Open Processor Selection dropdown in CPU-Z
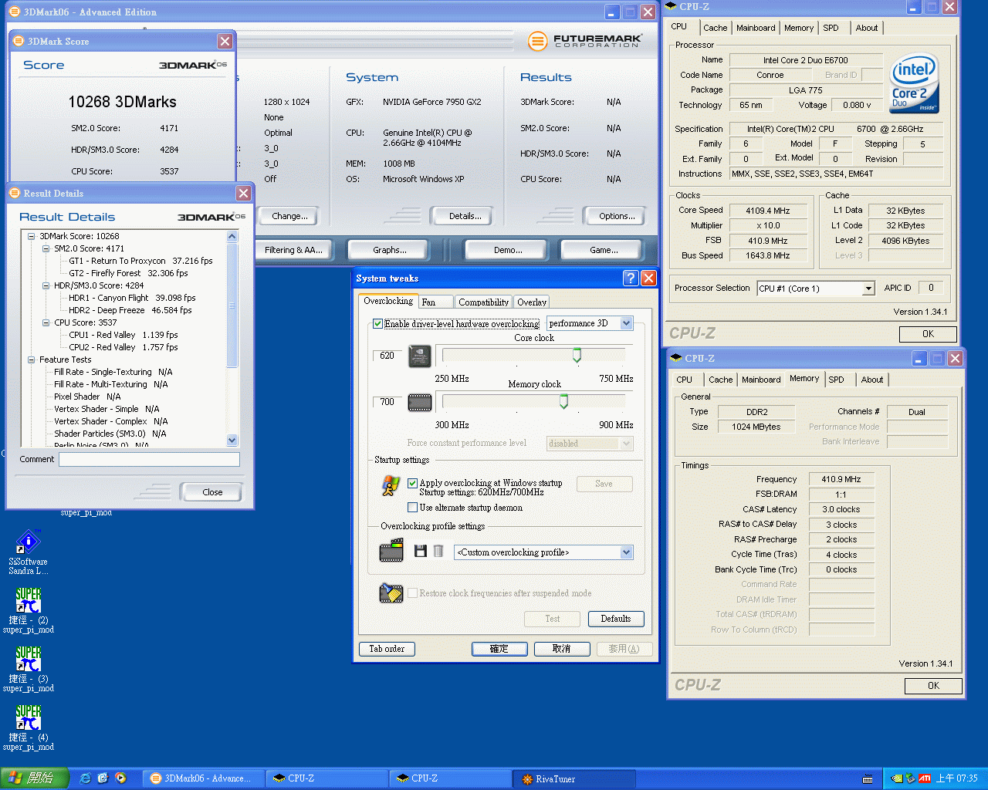Screen dimensions: 988x790 (x=868, y=289)
